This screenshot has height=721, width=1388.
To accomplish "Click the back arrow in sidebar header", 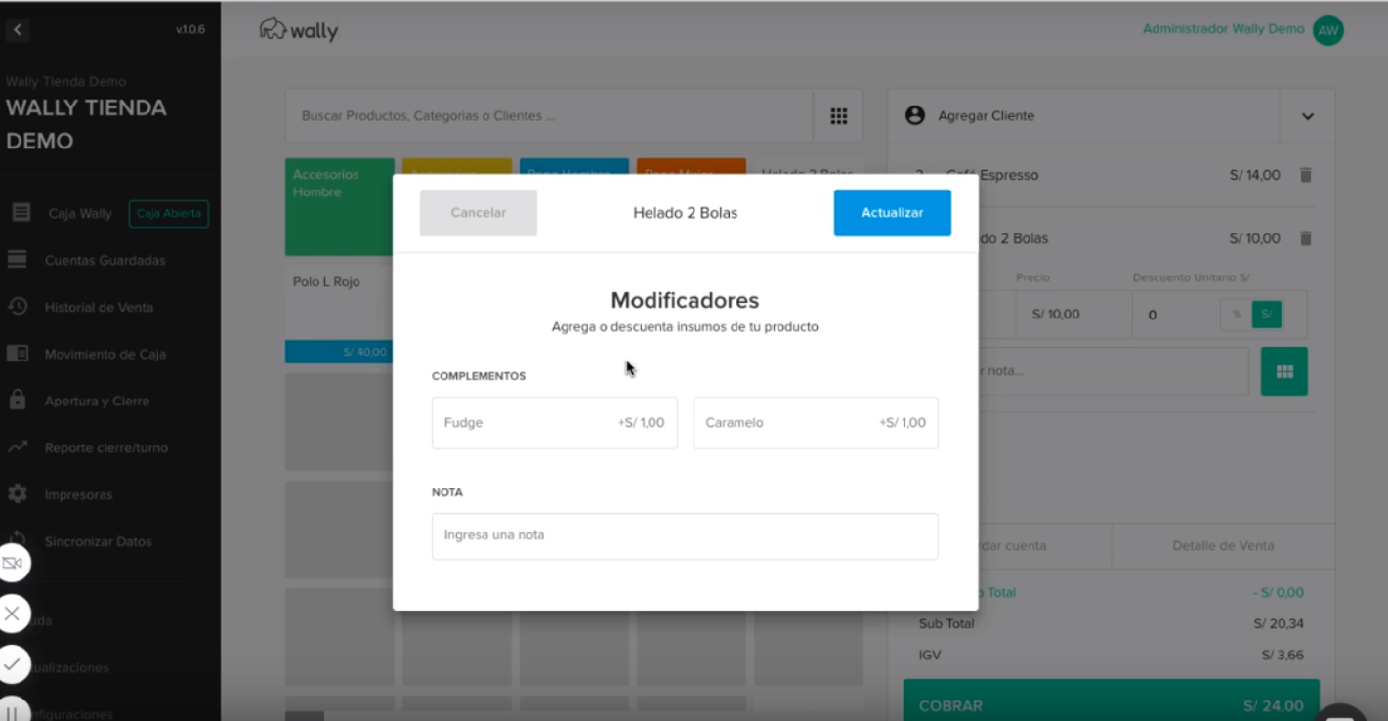I will pyautogui.click(x=17, y=30).
